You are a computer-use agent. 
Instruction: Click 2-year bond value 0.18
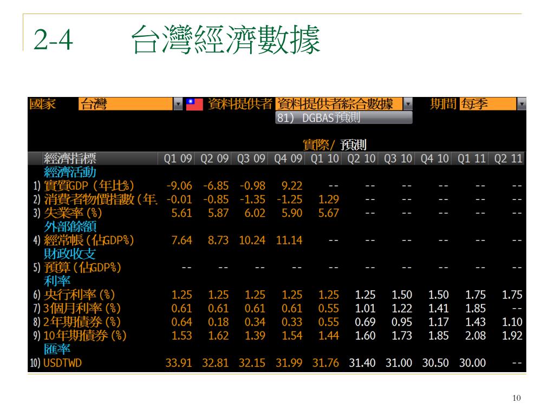click(218, 322)
